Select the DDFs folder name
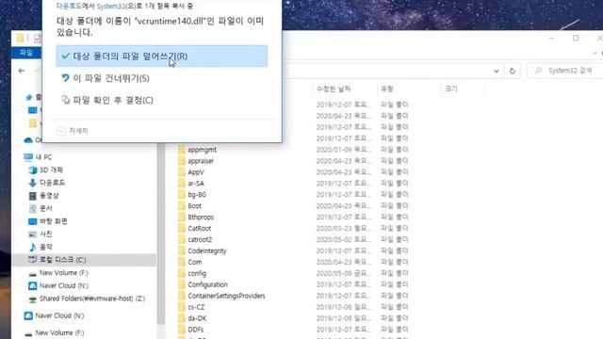603x339 pixels. tap(196, 330)
